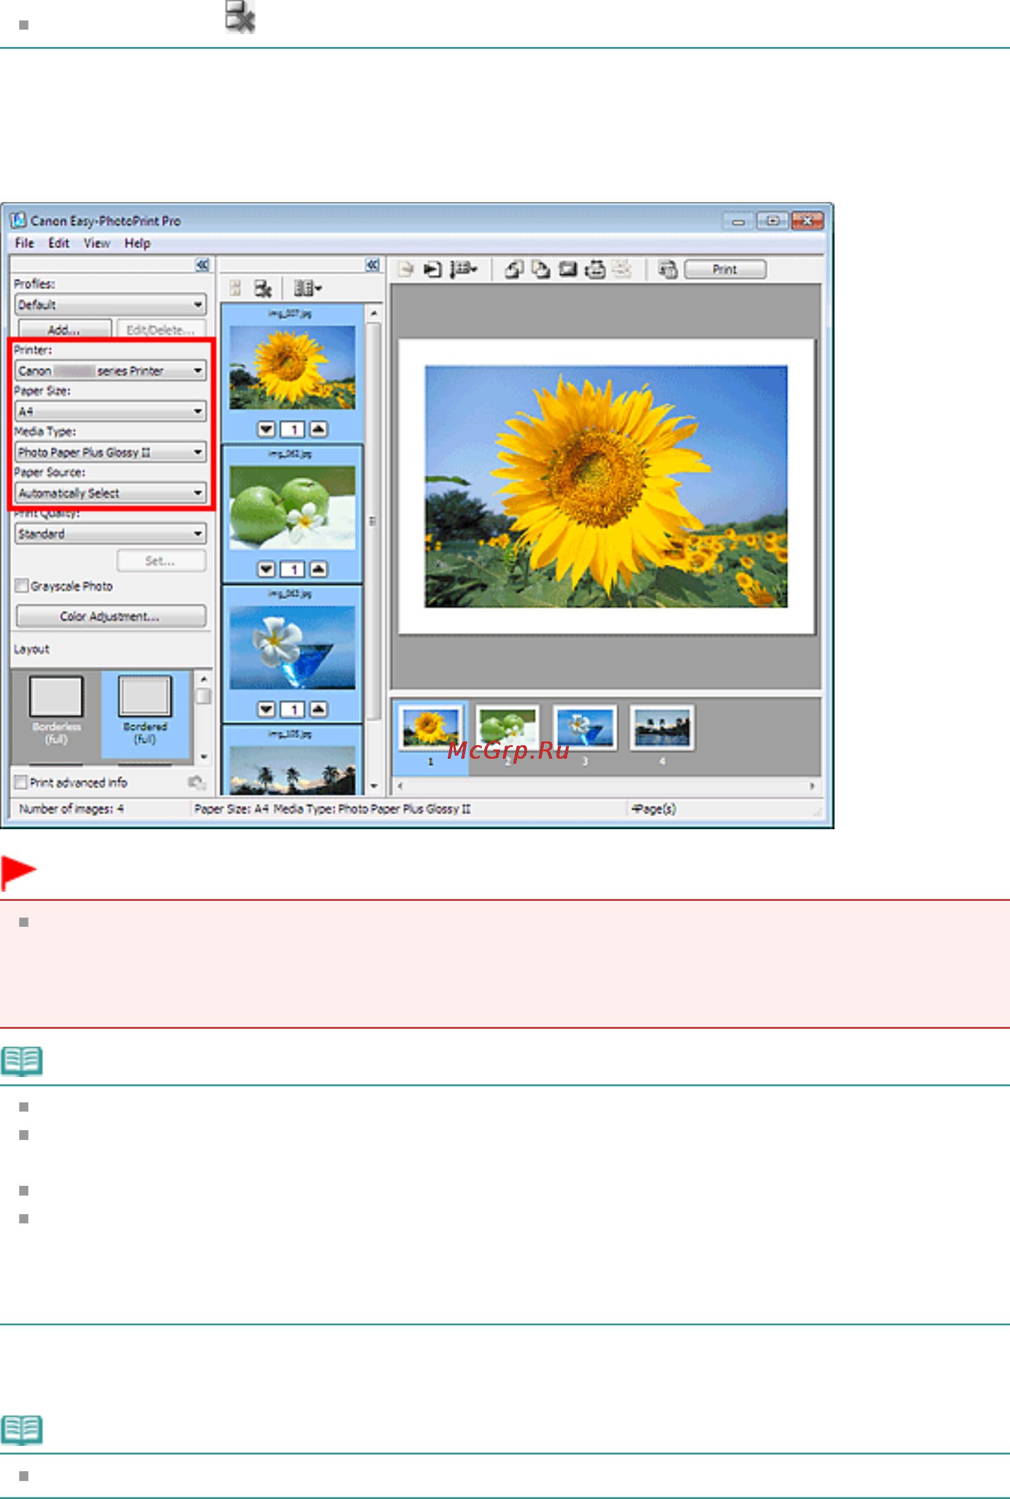This screenshot has height=1499, width=1010.
Task: Enable the Print advanced info checkbox
Action: click(x=20, y=782)
